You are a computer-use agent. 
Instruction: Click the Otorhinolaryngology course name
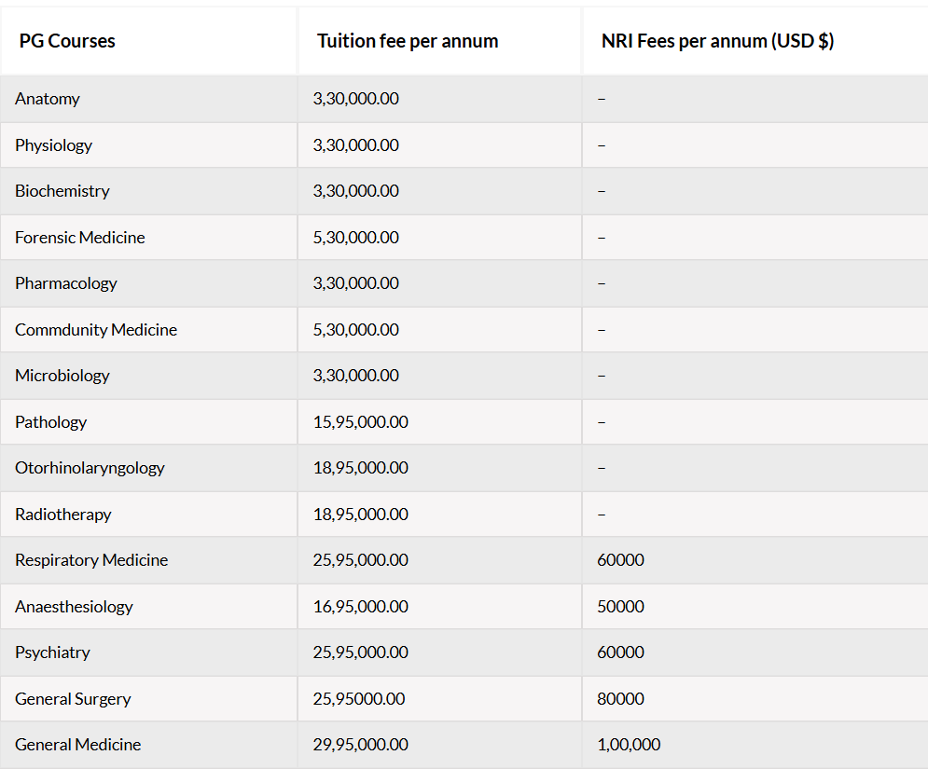pos(90,468)
